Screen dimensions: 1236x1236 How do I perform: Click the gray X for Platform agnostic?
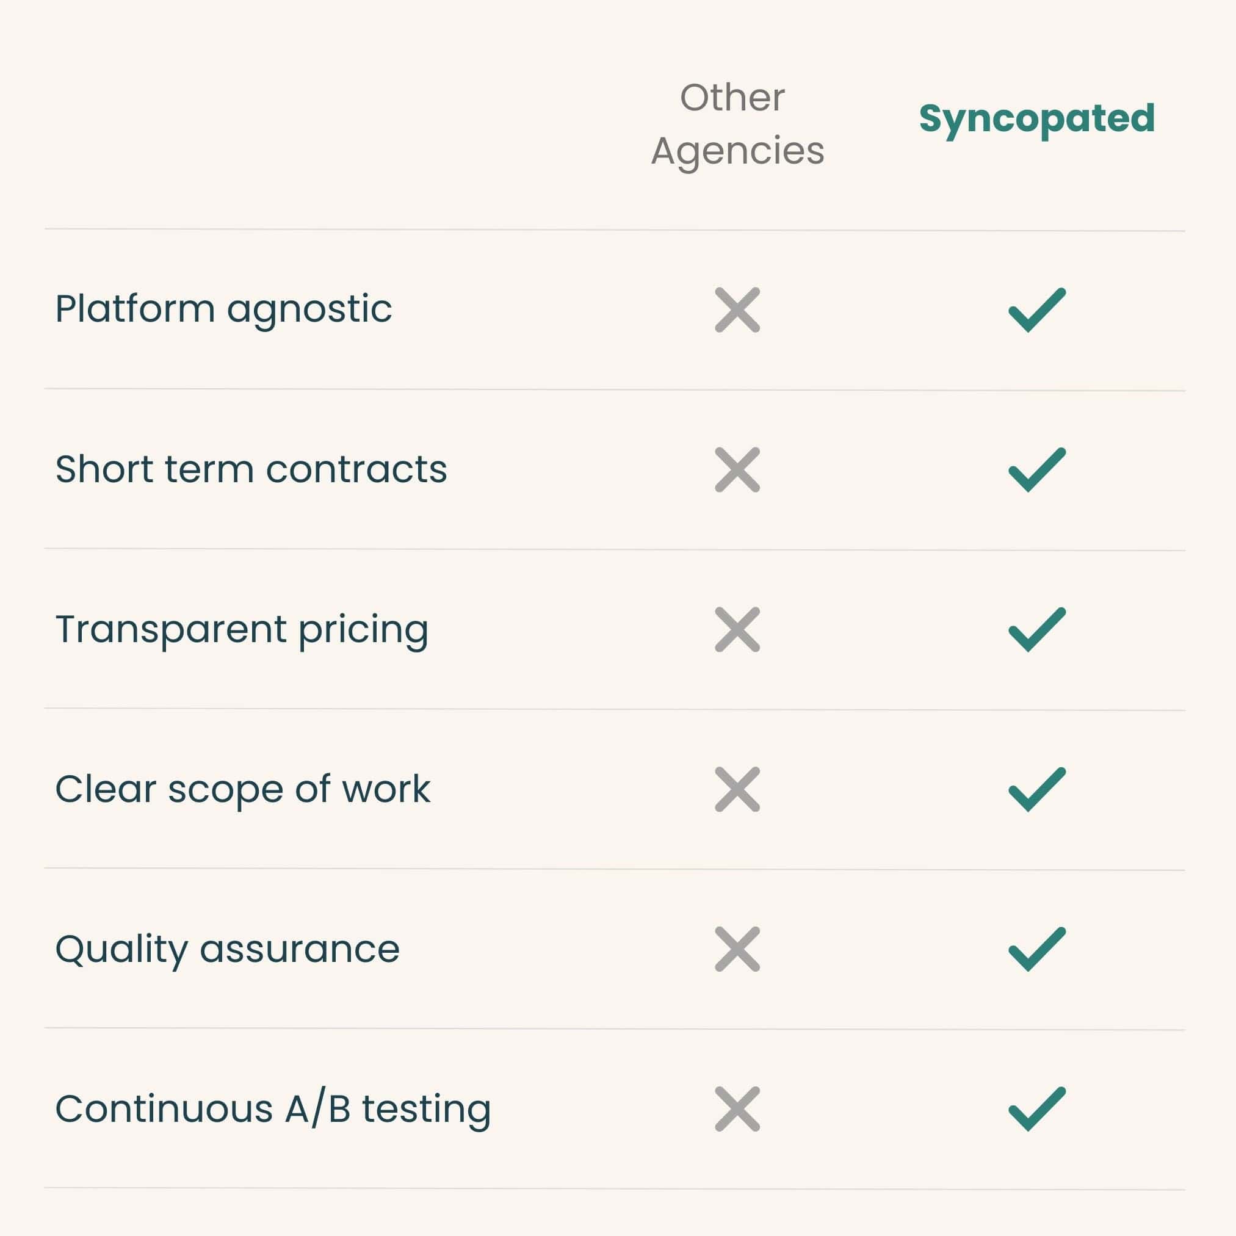(x=737, y=310)
